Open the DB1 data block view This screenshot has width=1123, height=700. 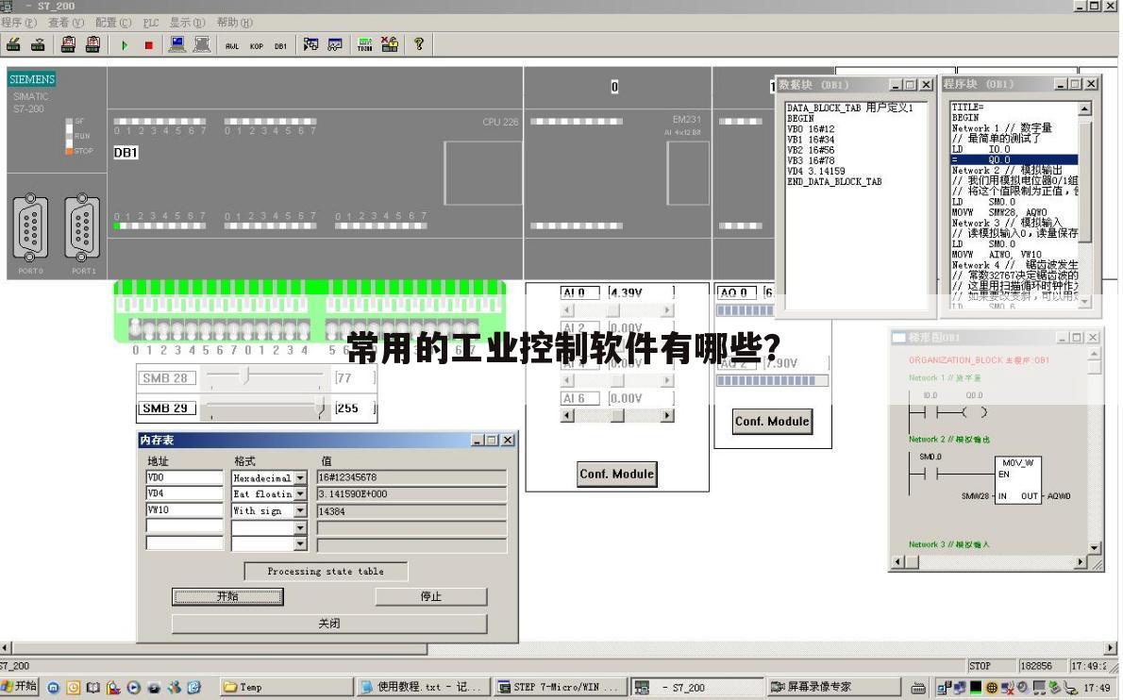[x=281, y=45]
